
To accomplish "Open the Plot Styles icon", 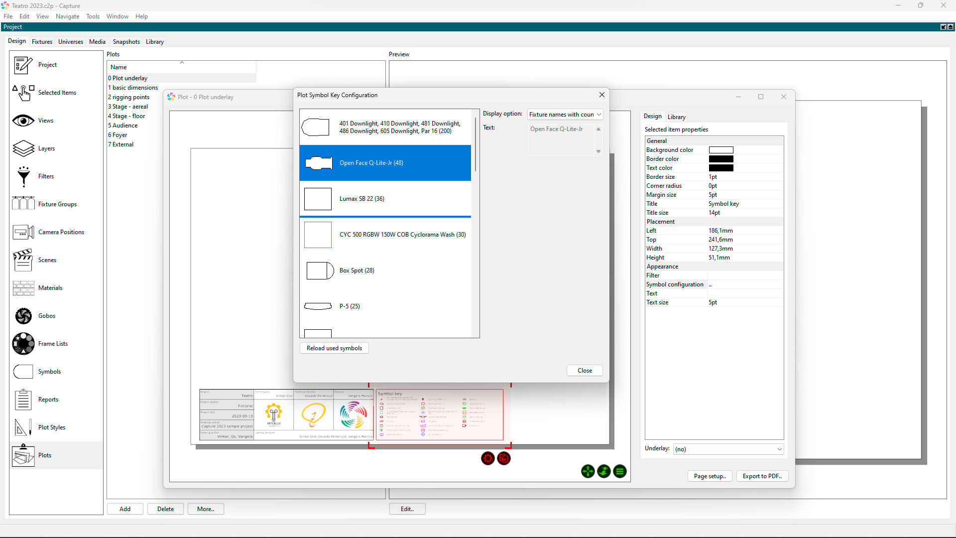I will coord(23,427).
